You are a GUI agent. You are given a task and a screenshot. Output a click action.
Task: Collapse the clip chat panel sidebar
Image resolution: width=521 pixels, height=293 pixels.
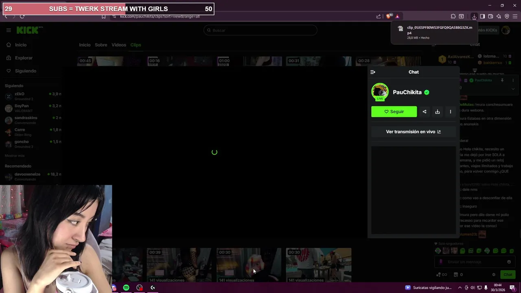373,72
